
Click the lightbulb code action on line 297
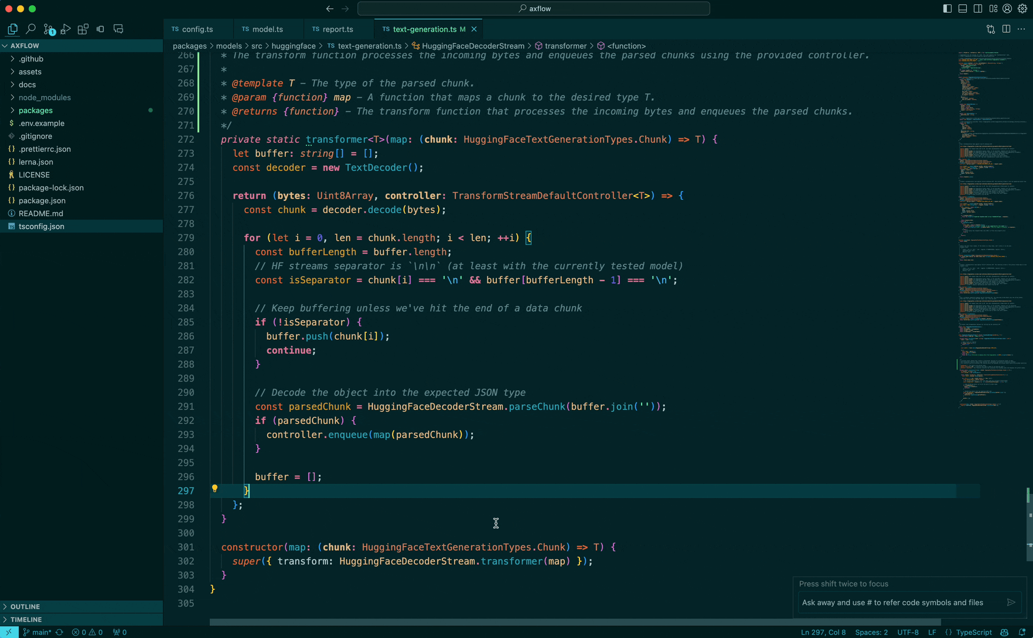(214, 489)
